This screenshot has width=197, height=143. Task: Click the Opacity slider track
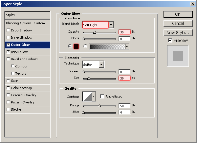pos(99,32)
